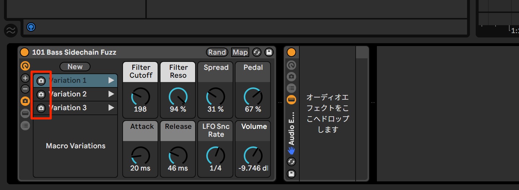Launch Variation 2 with its play arrow

point(111,94)
